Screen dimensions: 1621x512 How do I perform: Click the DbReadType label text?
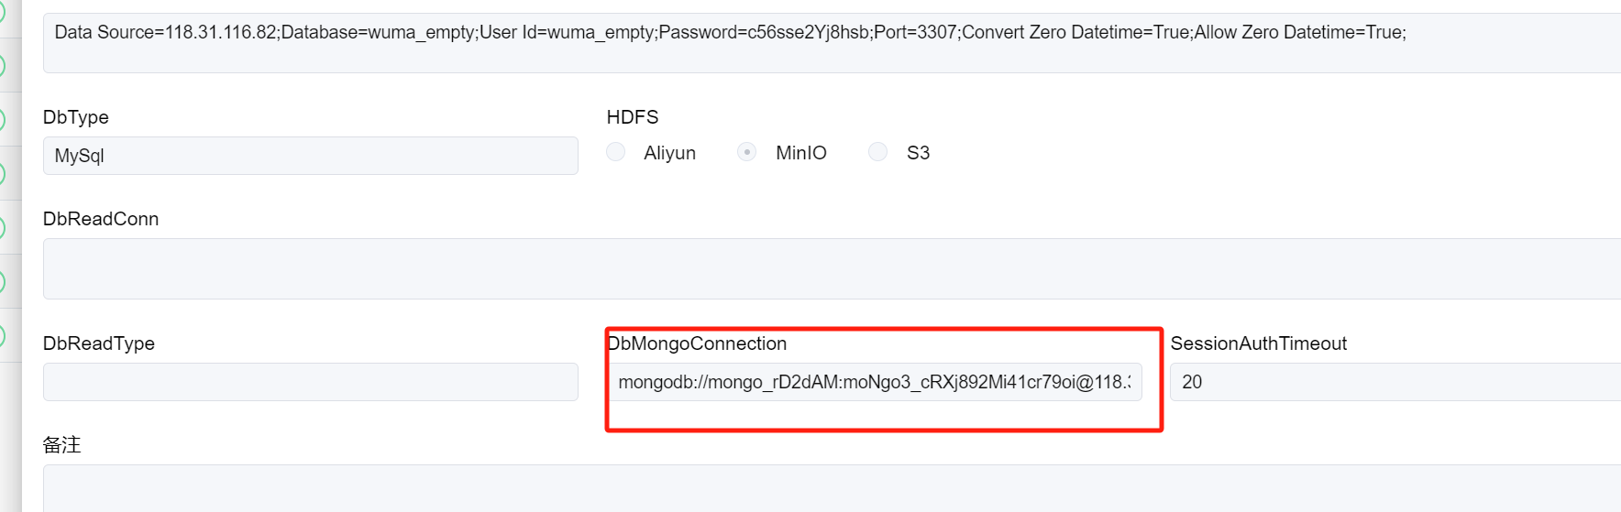(99, 343)
